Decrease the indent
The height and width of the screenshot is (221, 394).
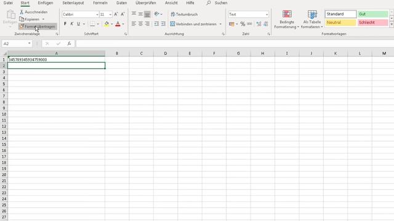[x=156, y=24]
